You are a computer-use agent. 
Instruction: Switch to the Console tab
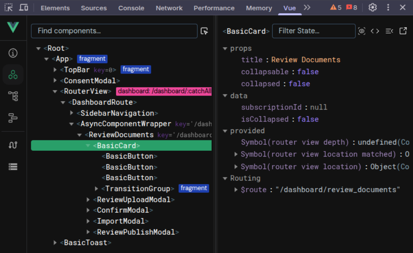(x=131, y=8)
